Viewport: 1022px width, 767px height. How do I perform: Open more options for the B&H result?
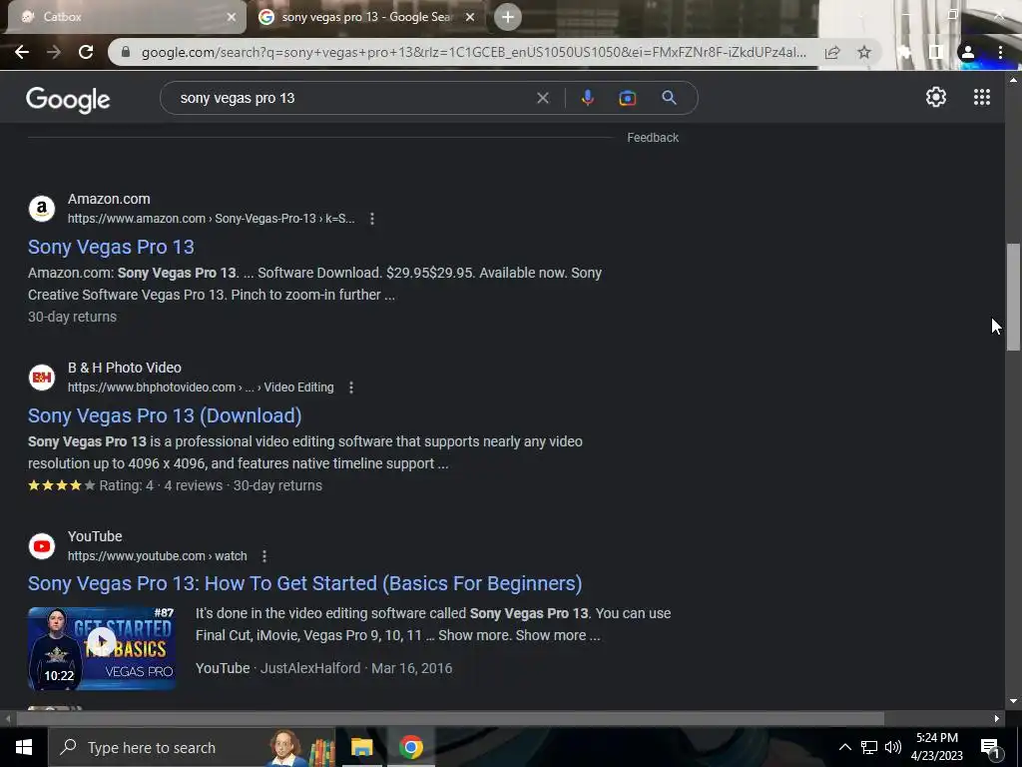pos(351,388)
